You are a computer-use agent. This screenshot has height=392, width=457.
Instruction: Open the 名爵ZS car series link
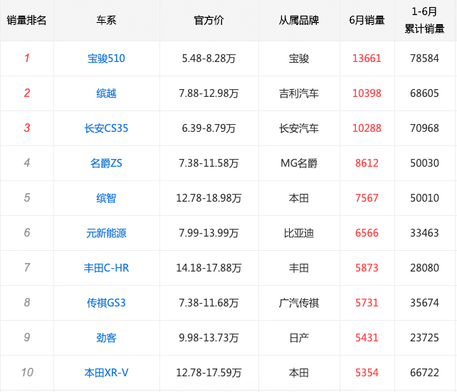click(x=106, y=163)
